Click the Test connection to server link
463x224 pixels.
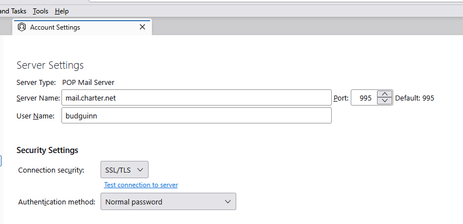click(141, 185)
